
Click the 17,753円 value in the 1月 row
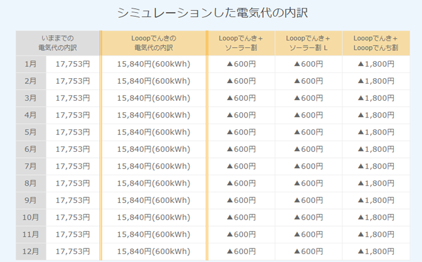[x=73, y=64]
